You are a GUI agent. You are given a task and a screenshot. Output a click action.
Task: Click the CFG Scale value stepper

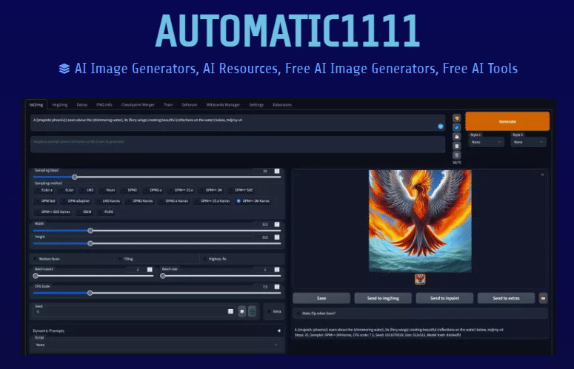(x=277, y=287)
